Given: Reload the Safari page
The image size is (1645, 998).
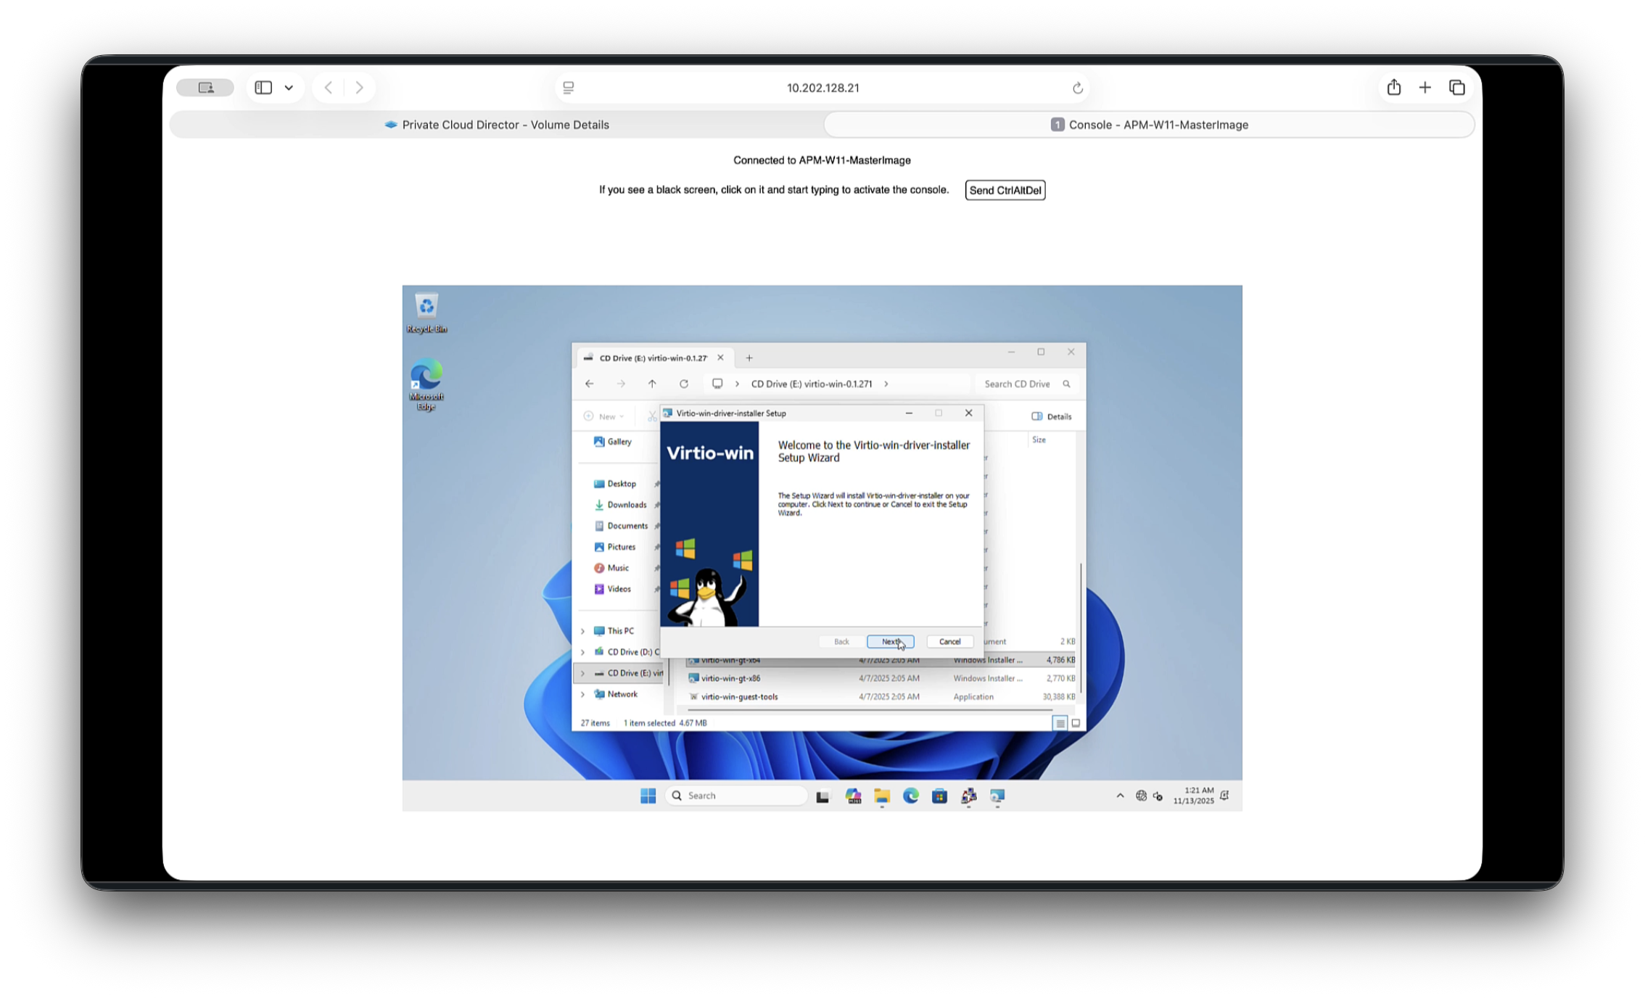Looking at the screenshot, I should [1078, 88].
